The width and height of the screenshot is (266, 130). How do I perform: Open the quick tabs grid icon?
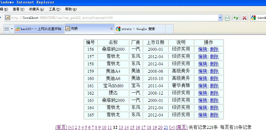click(7, 29)
